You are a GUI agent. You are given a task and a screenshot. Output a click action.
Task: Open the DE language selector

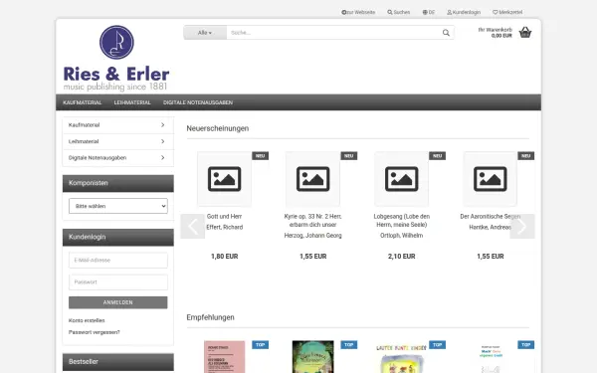click(x=428, y=12)
